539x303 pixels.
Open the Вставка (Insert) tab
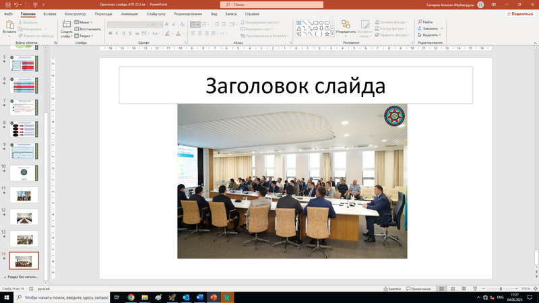49,13
